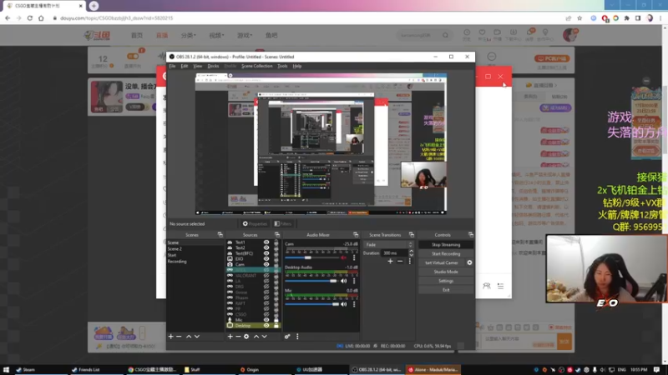The width and height of the screenshot is (668, 375).
Task: Unmute the Cam audio speaker icon
Action: (x=344, y=257)
